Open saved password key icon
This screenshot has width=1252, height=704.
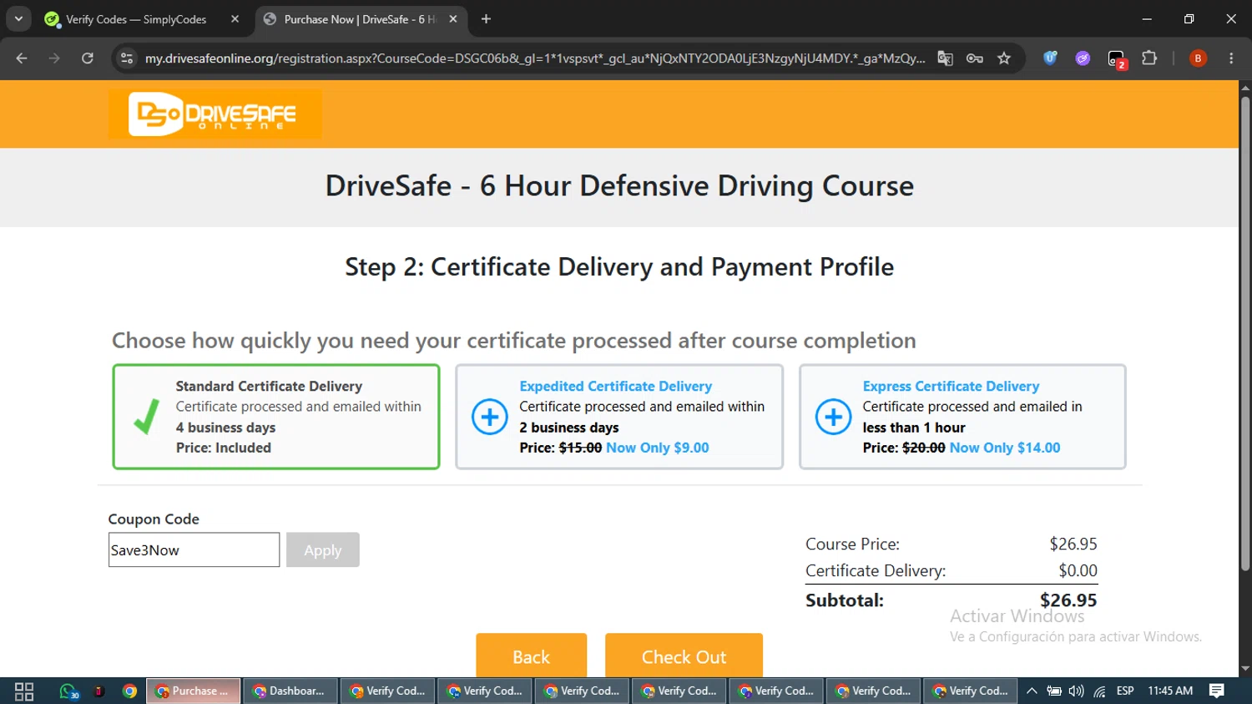coord(974,58)
